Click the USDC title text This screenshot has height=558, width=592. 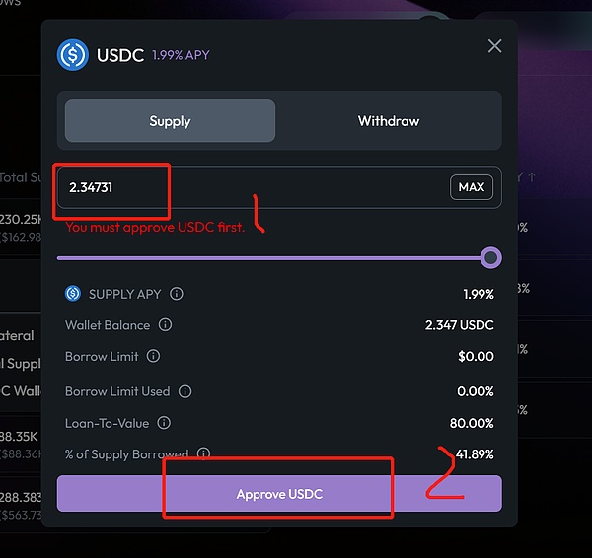pyautogui.click(x=120, y=55)
